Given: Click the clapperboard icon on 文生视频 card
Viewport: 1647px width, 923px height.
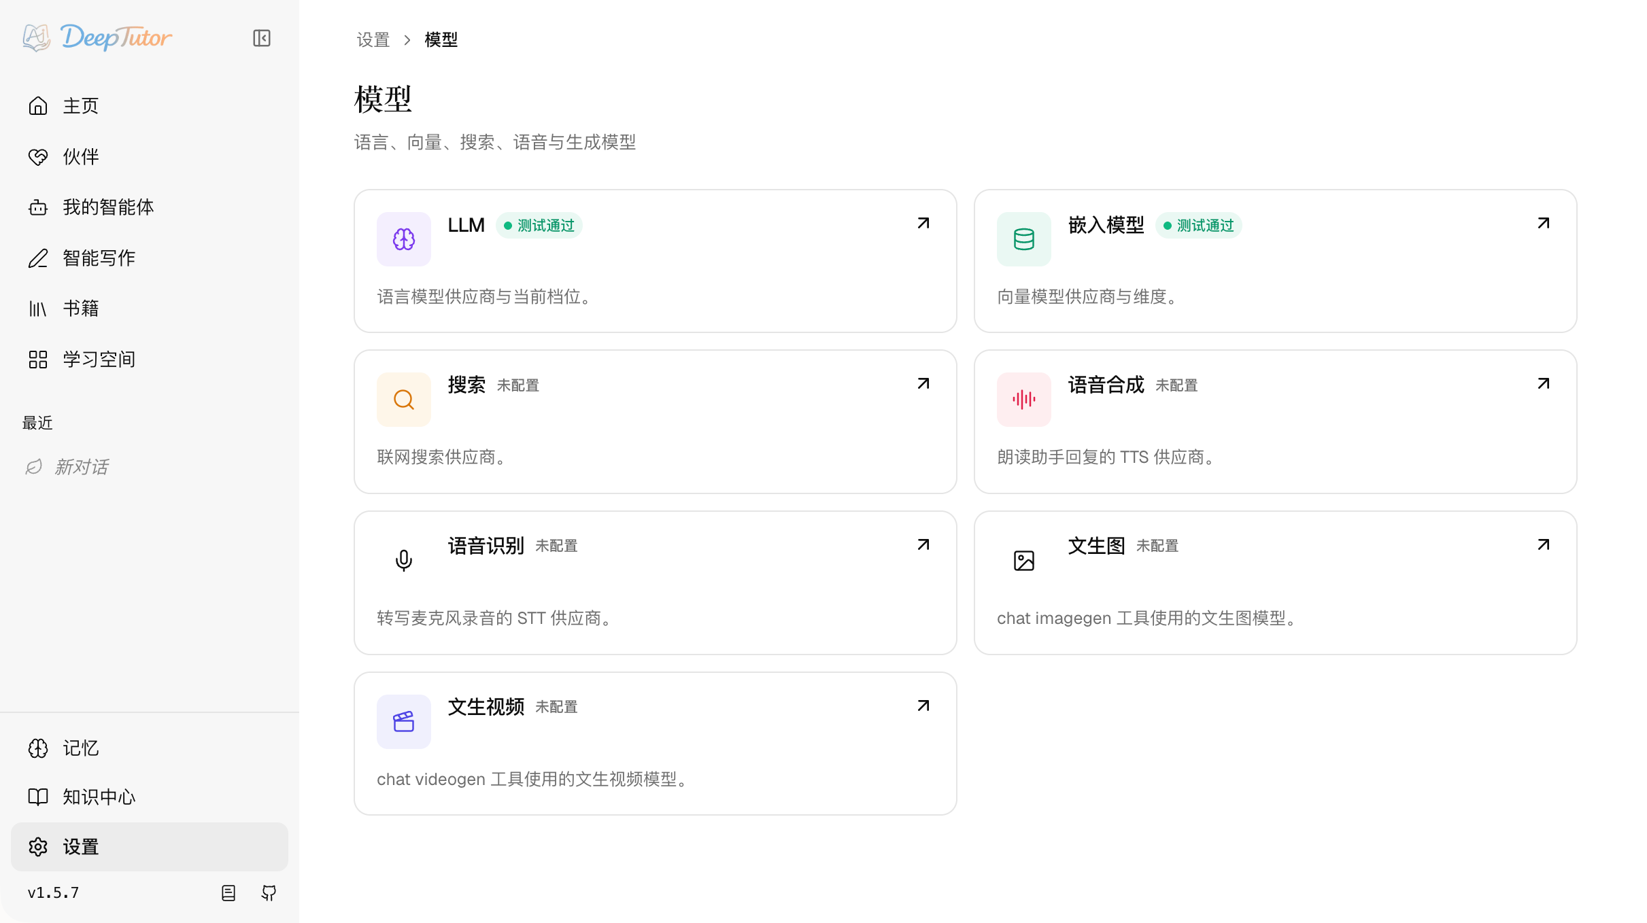Looking at the screenshot, I should (x=404, y=722).
